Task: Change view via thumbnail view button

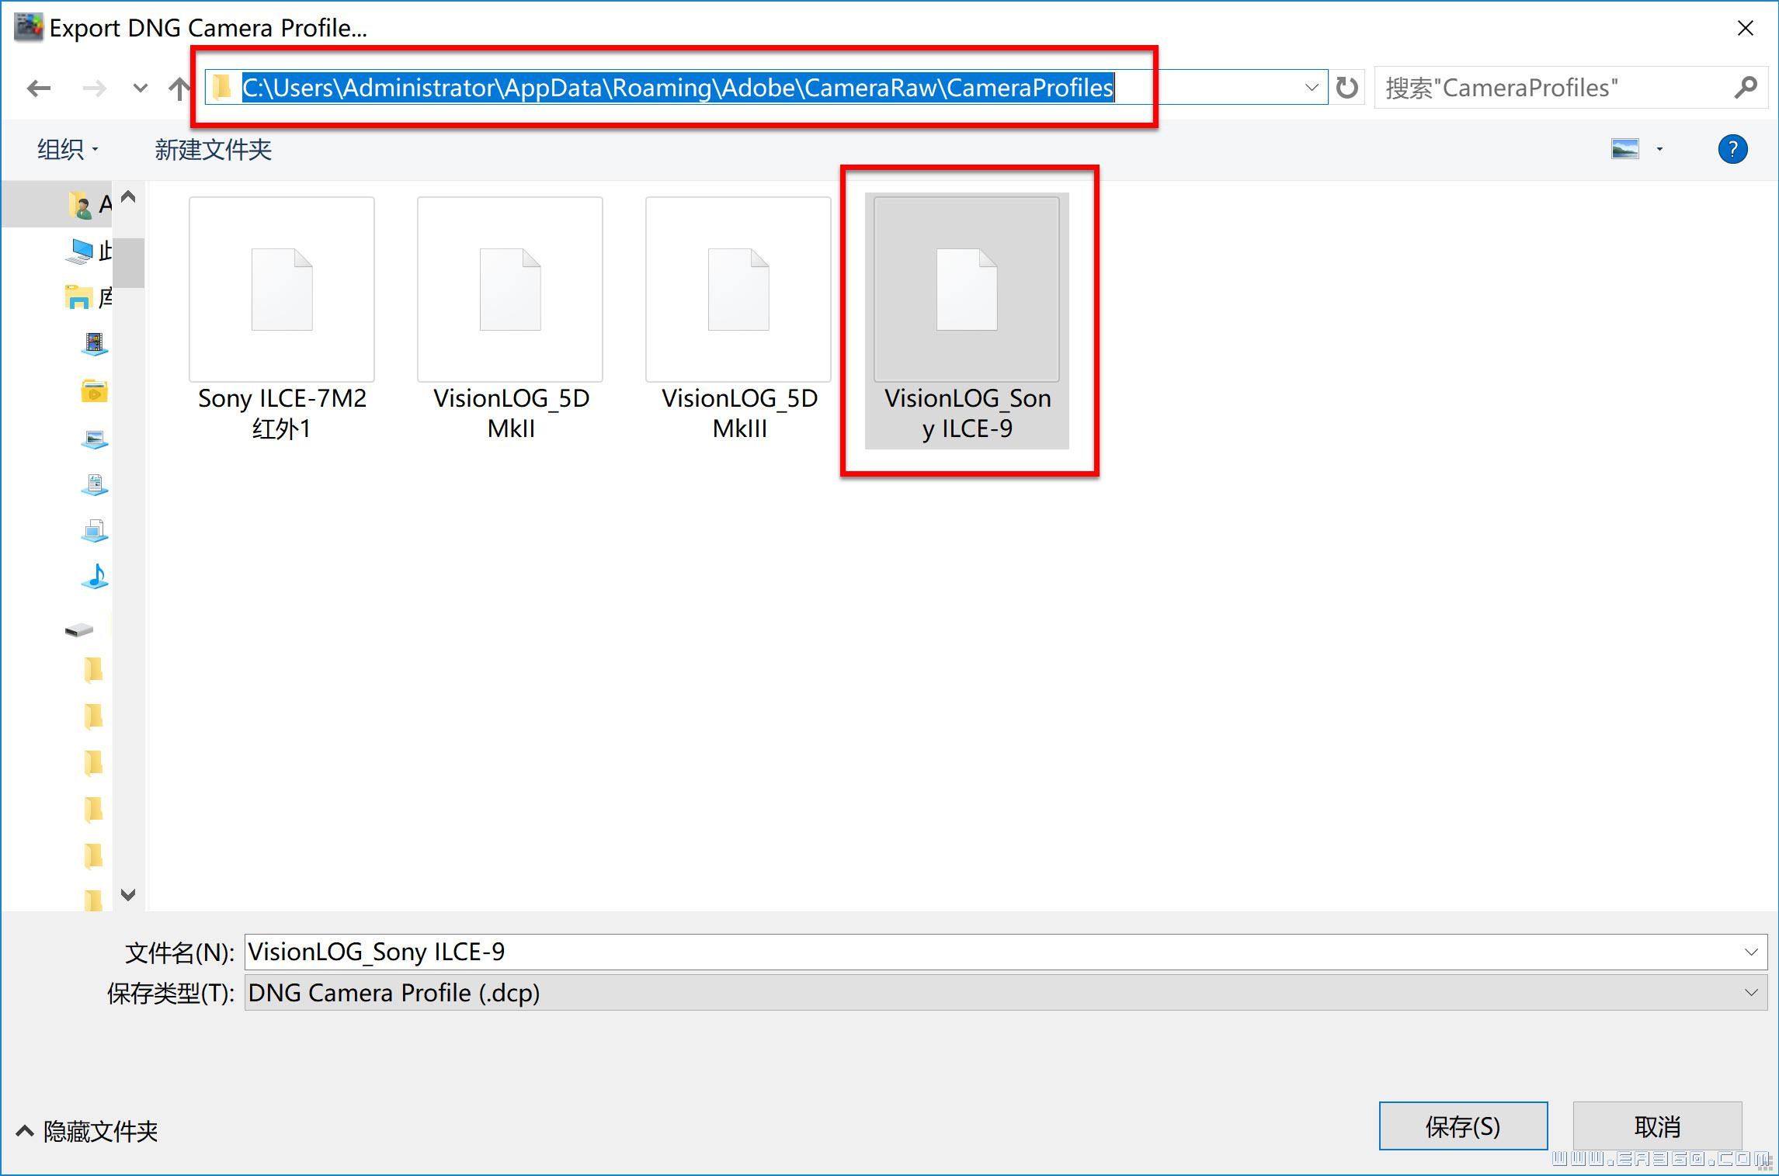Action: pyautogui.click(x=1624, y=149)
